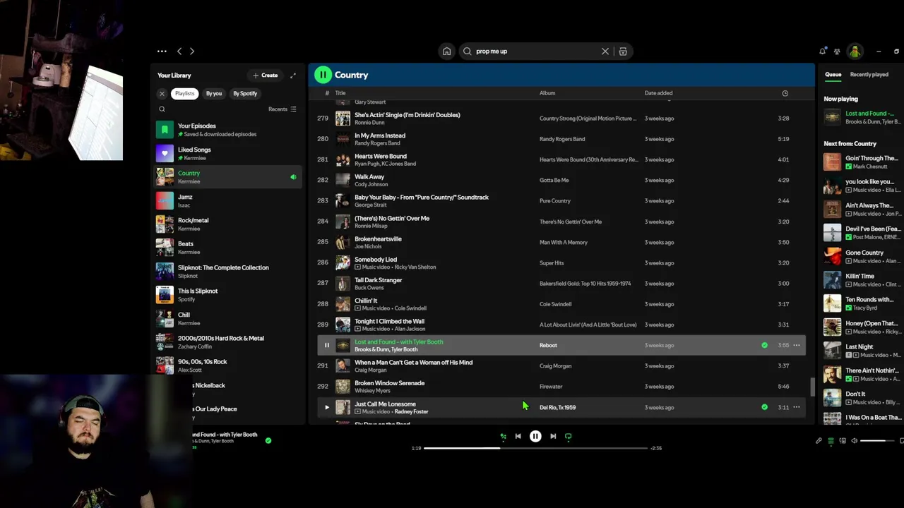Open the Rock/metal playlist

point(229,224)
